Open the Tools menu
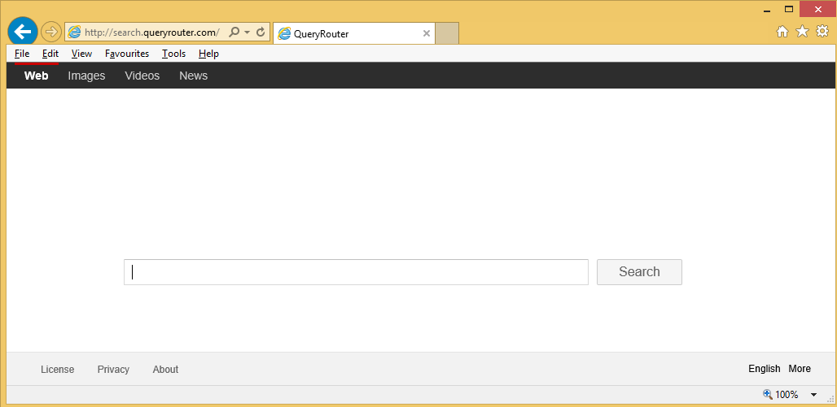The height and width of the screenshot is (407, 837). coord(174,54)
